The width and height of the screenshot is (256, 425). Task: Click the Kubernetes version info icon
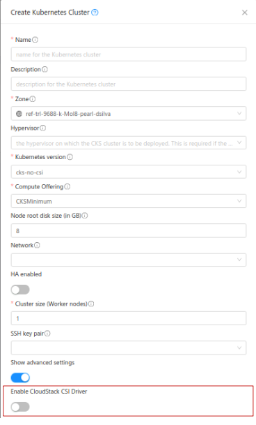tap(70, 157)
